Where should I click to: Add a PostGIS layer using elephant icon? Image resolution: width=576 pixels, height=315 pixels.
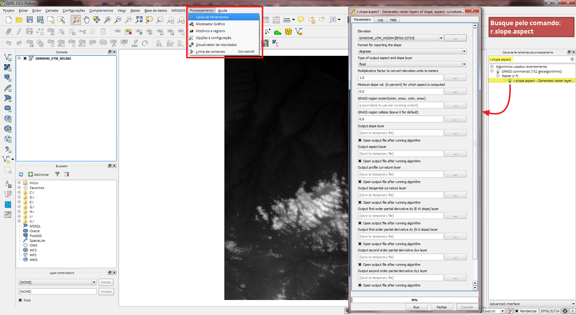pos(7,78)
